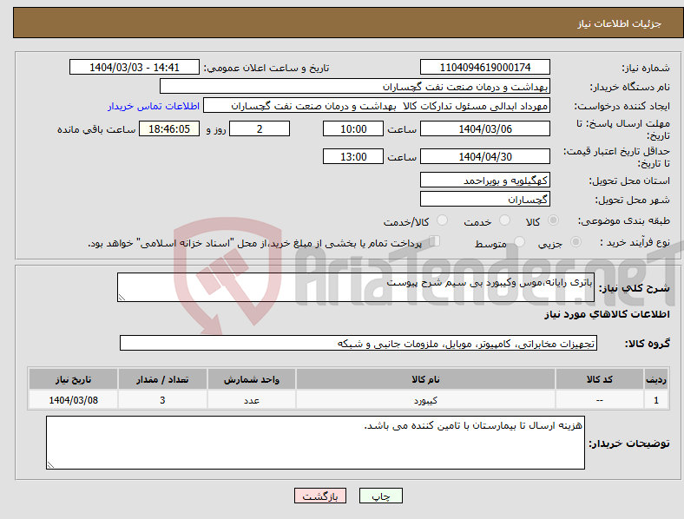Viewport: 684px width, 519px height.
Task: Click the جزئیات اطلاعات نیاز header title
Action: point(620,23)
